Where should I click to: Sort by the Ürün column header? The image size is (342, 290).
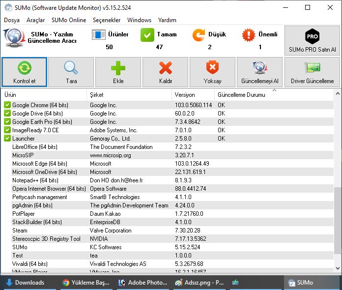click(x=44, y=95)
